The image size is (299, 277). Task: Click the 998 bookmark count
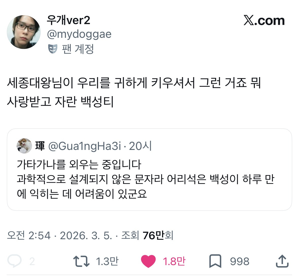point(239,262)
